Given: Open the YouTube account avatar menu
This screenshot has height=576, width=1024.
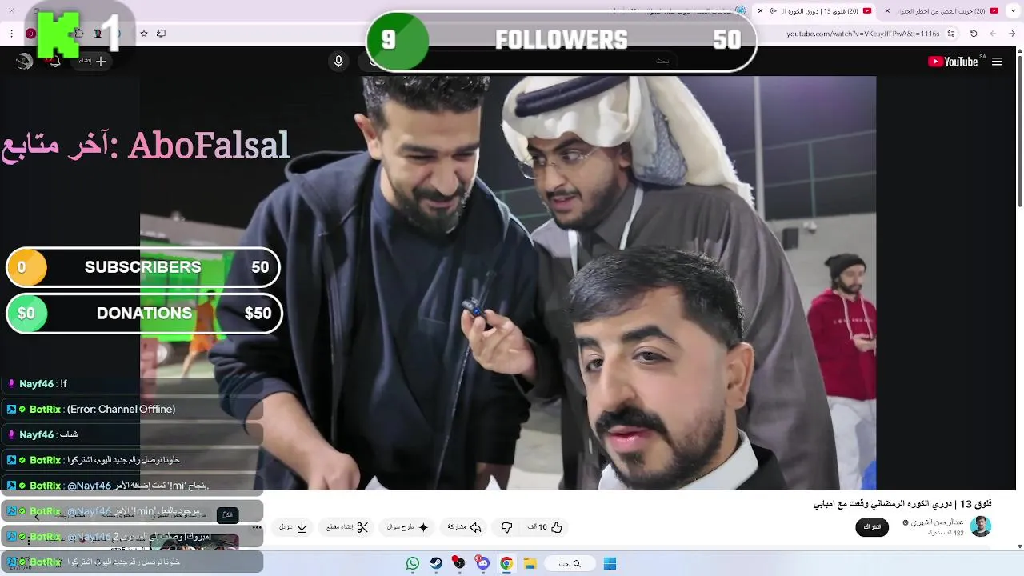Looking at the screenshot, I should click(24, 62).
